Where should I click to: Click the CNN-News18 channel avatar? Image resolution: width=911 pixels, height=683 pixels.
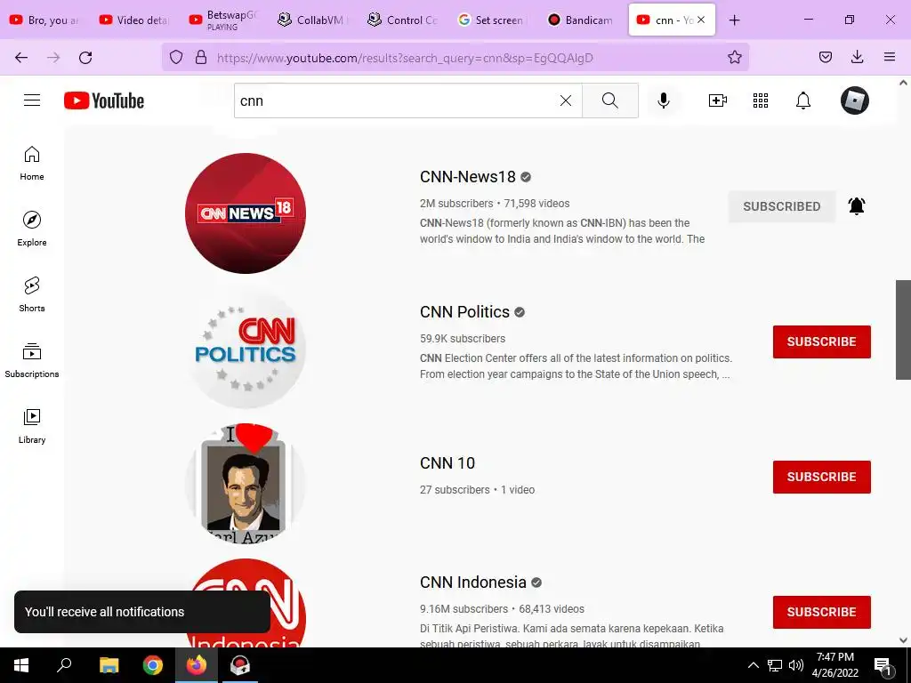(246, 213)
